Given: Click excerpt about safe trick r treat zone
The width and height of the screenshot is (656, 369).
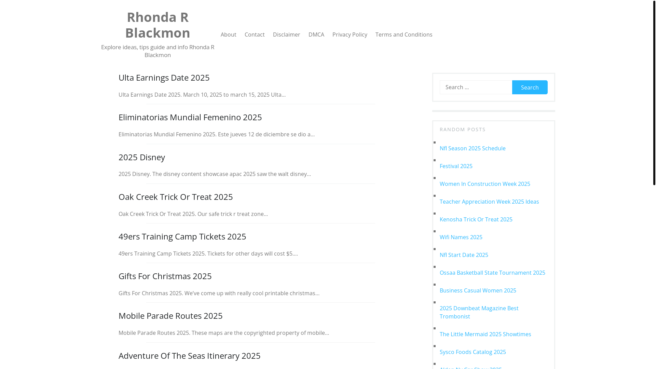Looking at the screenshot, I should click(193, 214).
